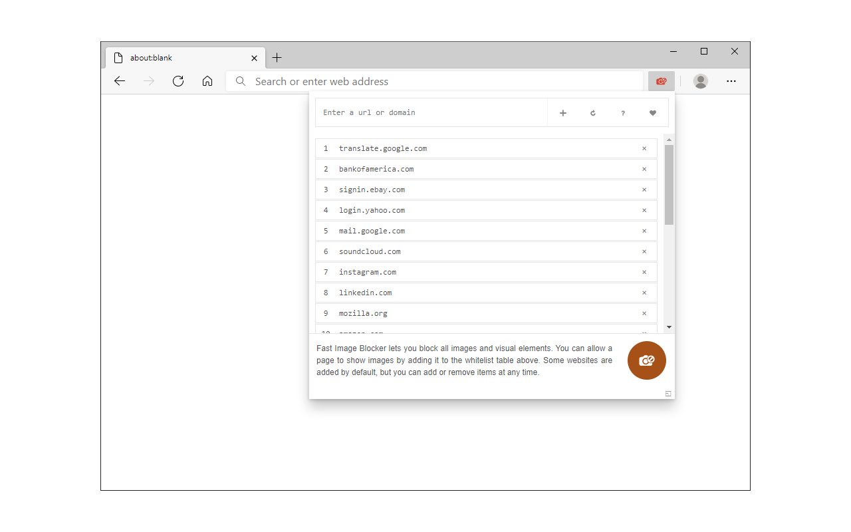Minimize the browser window
851x532 pixels.
[x=673, y=52]
